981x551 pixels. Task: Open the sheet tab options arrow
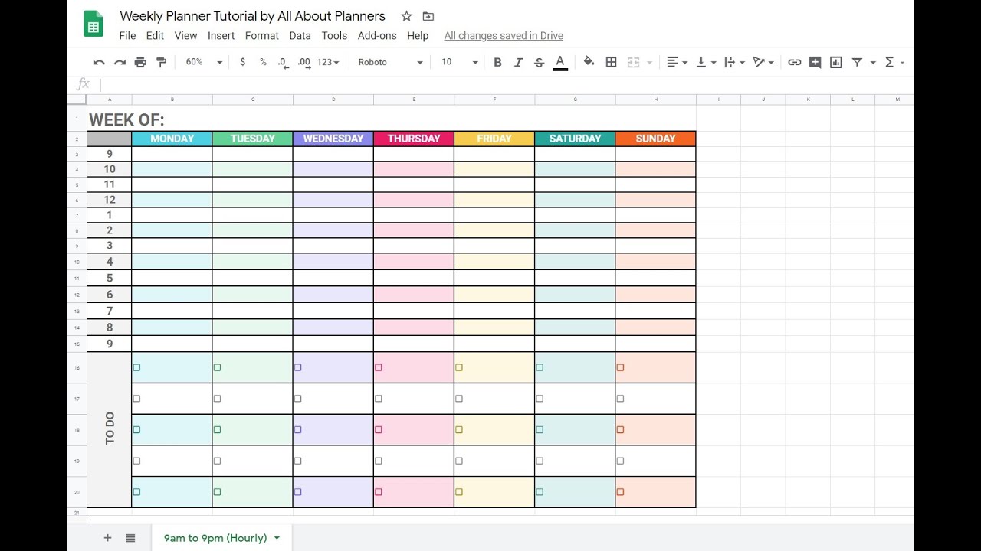click(277, 538)
